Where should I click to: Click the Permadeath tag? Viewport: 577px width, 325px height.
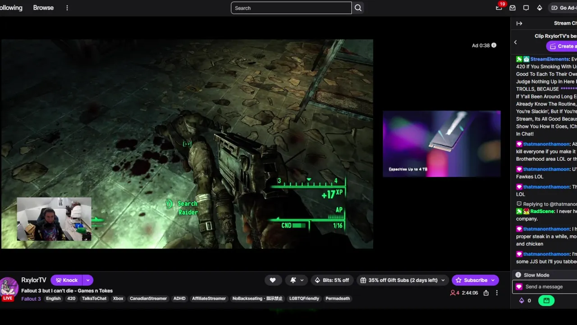[x=338, y=299]
